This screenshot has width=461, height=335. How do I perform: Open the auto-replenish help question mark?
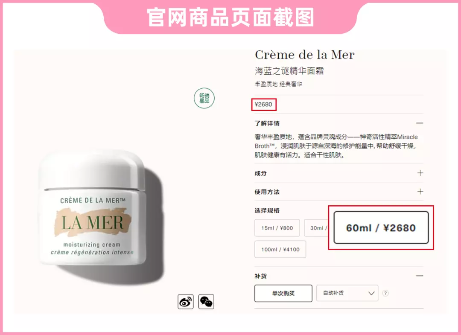(385, 293)
